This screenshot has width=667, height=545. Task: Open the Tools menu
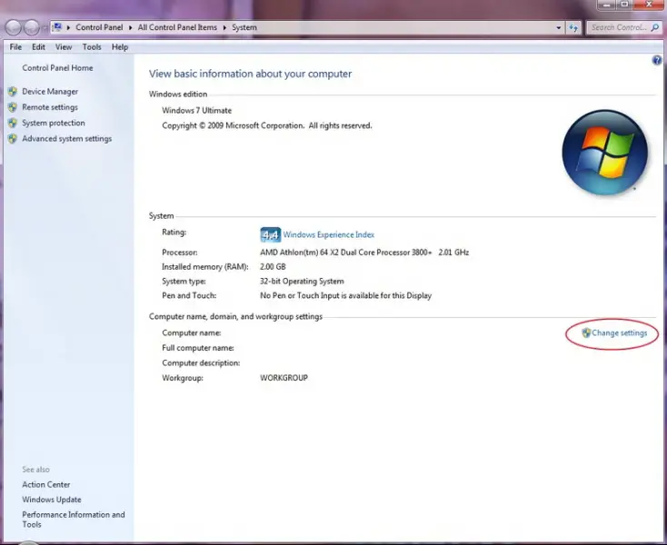point(92,46)
